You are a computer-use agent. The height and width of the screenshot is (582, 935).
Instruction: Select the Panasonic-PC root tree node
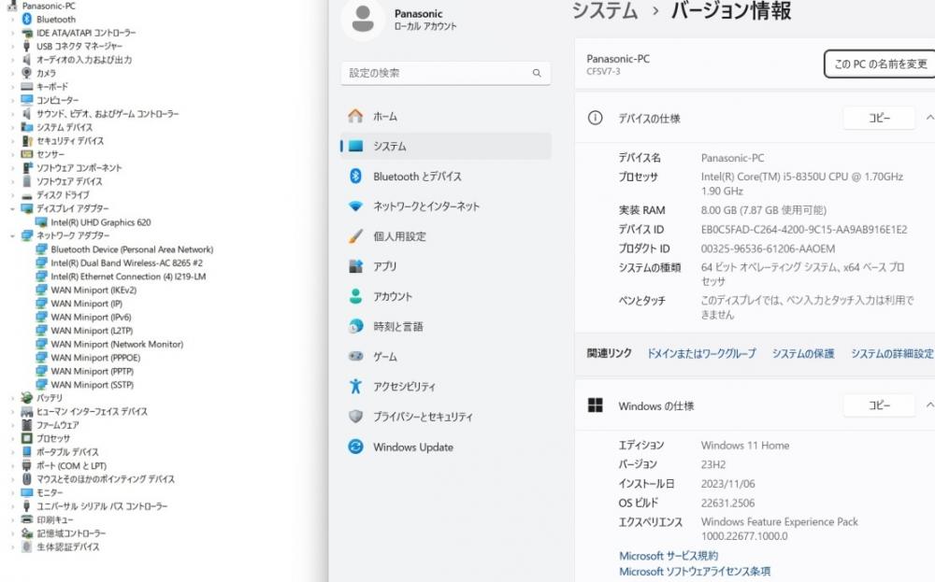tap(49, 6)
